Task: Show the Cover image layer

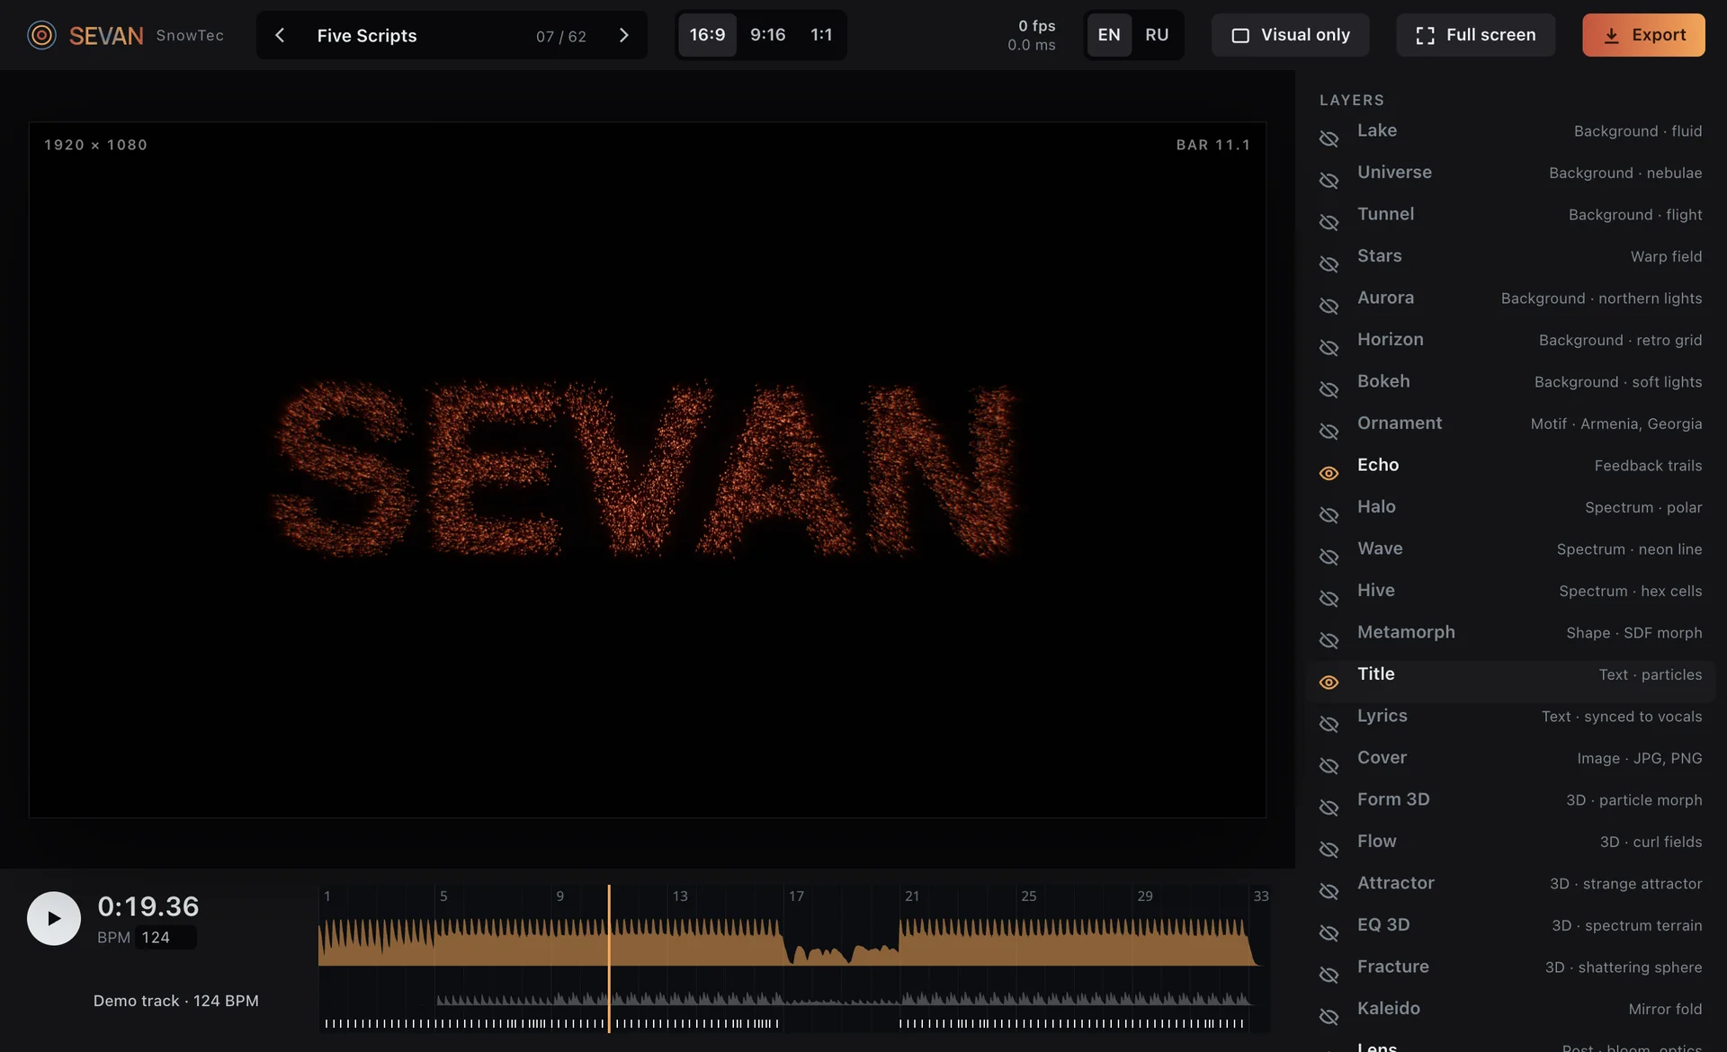Action: click(x=1329, y=766)
